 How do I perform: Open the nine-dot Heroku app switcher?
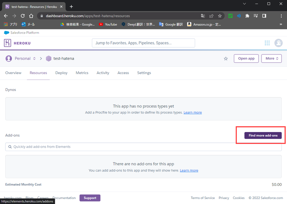[x=267, y=43]
